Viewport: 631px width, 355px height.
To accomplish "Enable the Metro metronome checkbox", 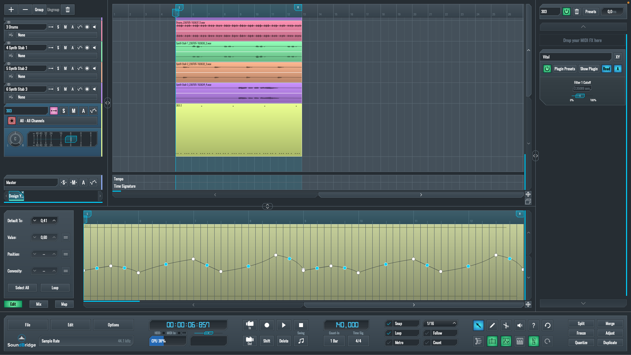I will [x=389, y=343].
